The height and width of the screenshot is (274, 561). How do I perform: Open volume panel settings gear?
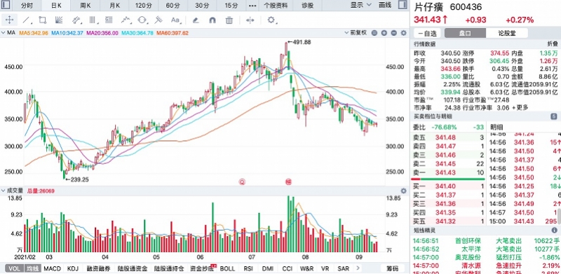click(404, 191)
